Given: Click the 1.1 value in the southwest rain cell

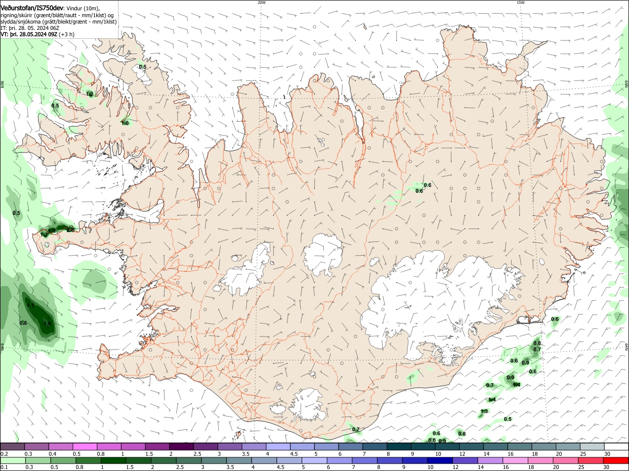Looking at the screenshot, I should [30, 306].
